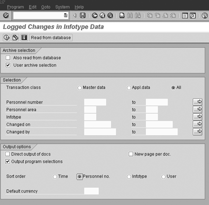Image resolution: width=209 pixels, height=205 pixels.
Task: Open the command field history dropdown
Action: coord(66,15)
